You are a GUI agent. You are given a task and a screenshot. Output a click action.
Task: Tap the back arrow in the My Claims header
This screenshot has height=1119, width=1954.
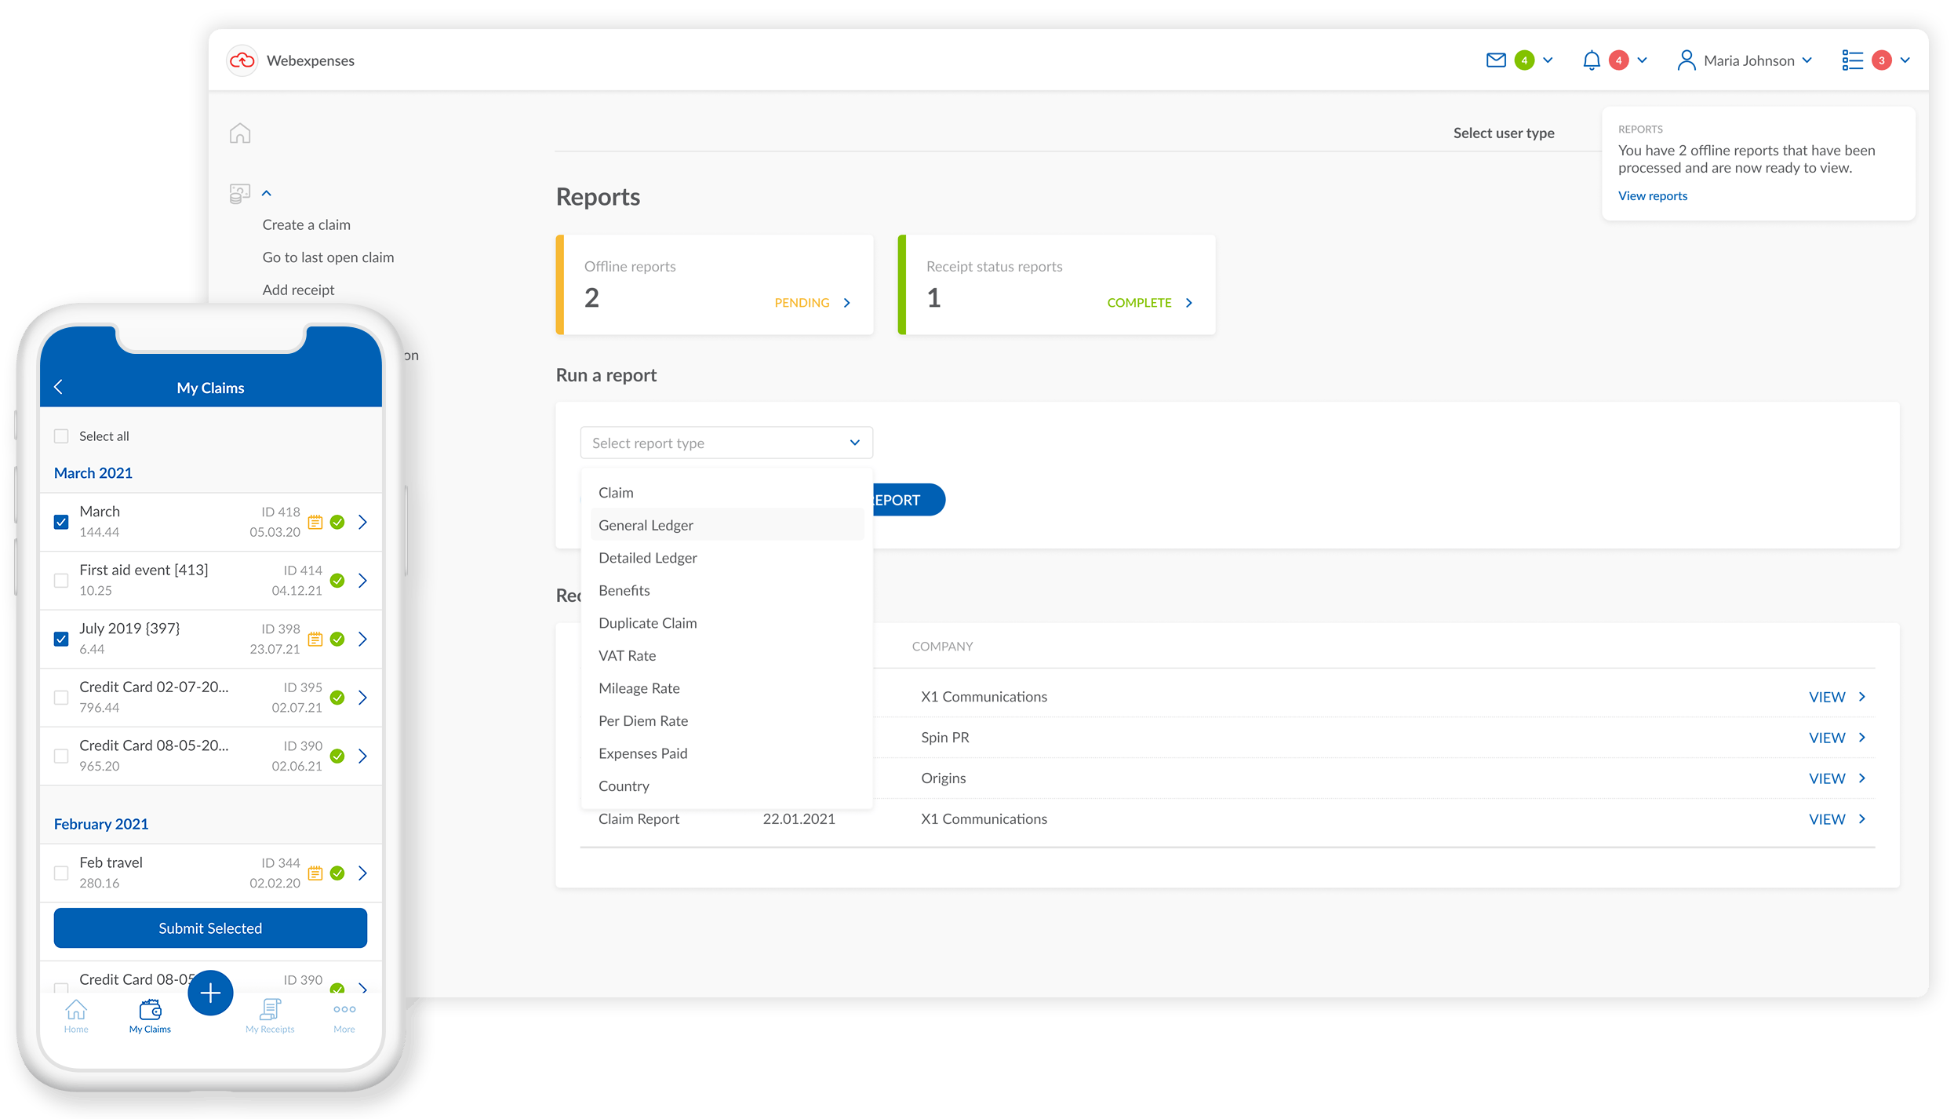[59, 387]
